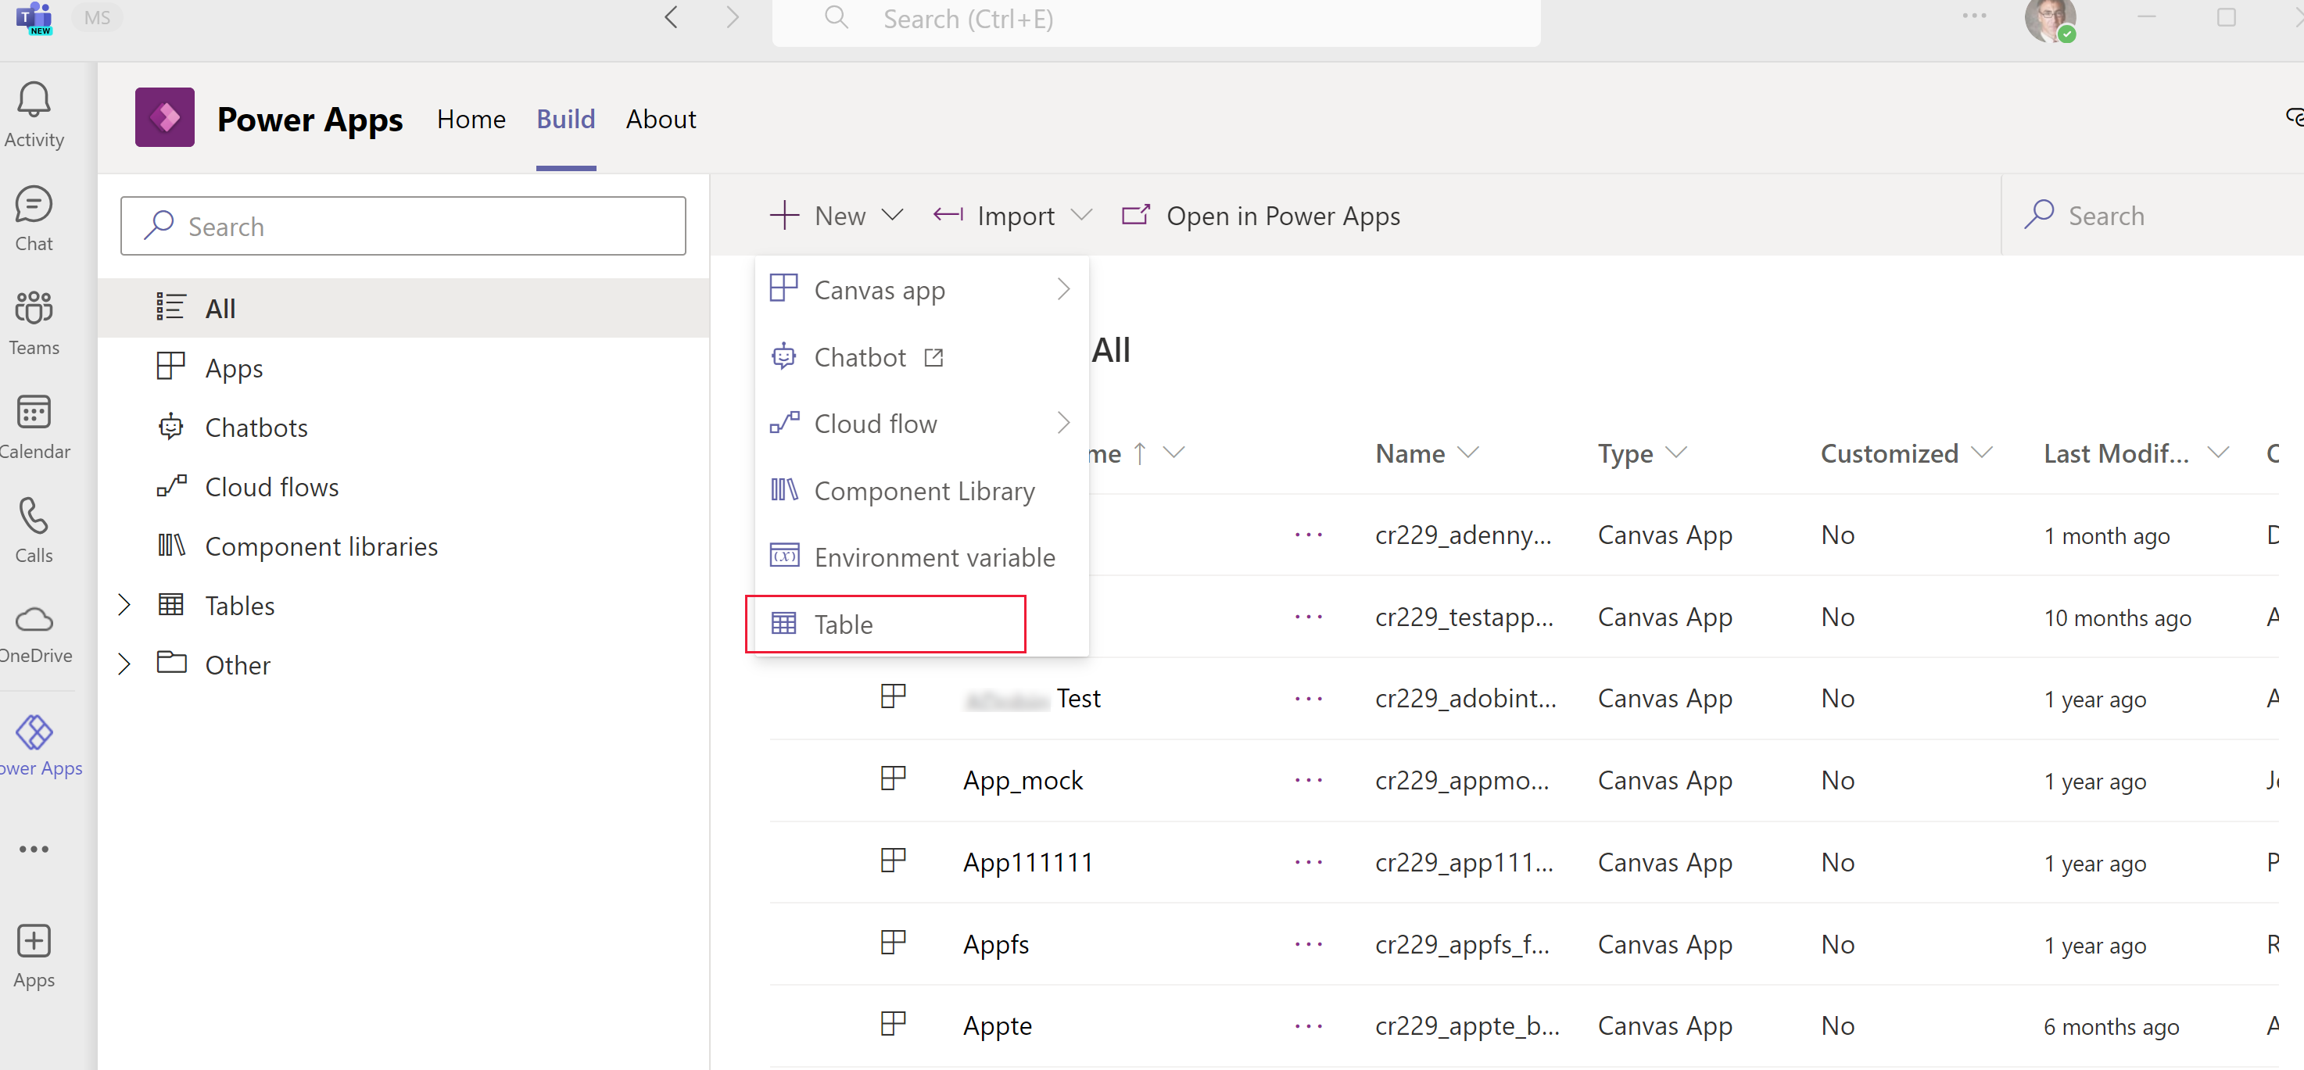This screenshot has height=1070, width=2304.
Task: Click the Chatbot menu icon
Action: pyautogui.click(x=785, y=357)
